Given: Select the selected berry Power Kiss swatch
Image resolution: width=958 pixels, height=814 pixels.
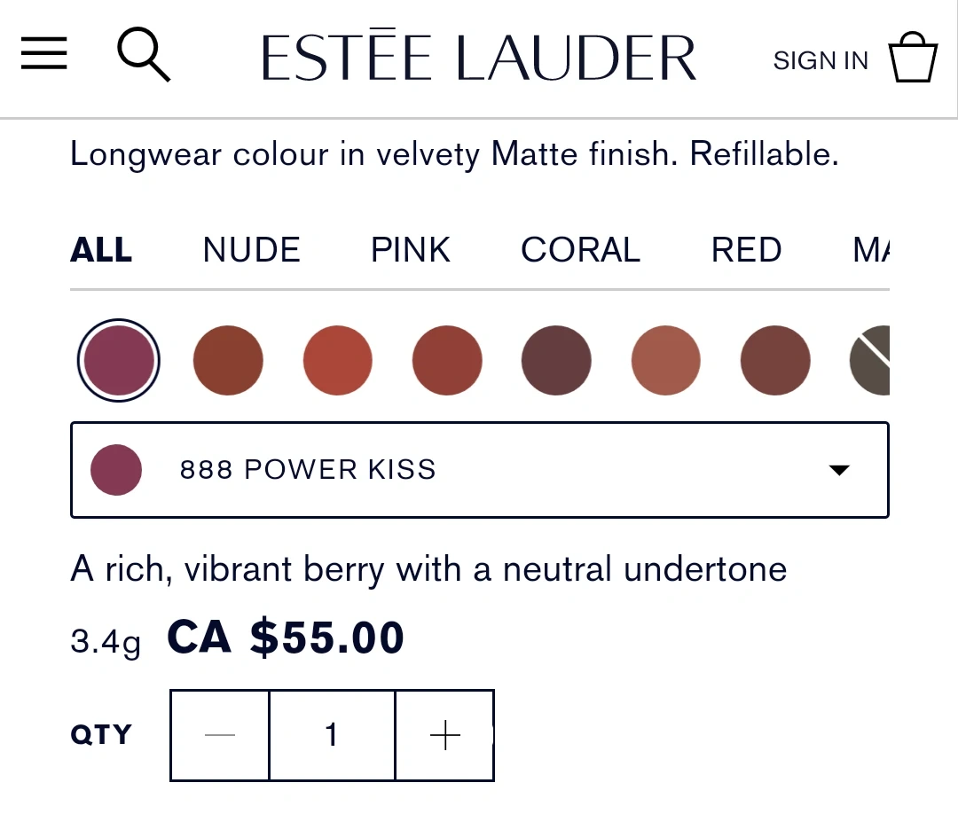Looking at the screenshot, I should click(x=118, y=361).
